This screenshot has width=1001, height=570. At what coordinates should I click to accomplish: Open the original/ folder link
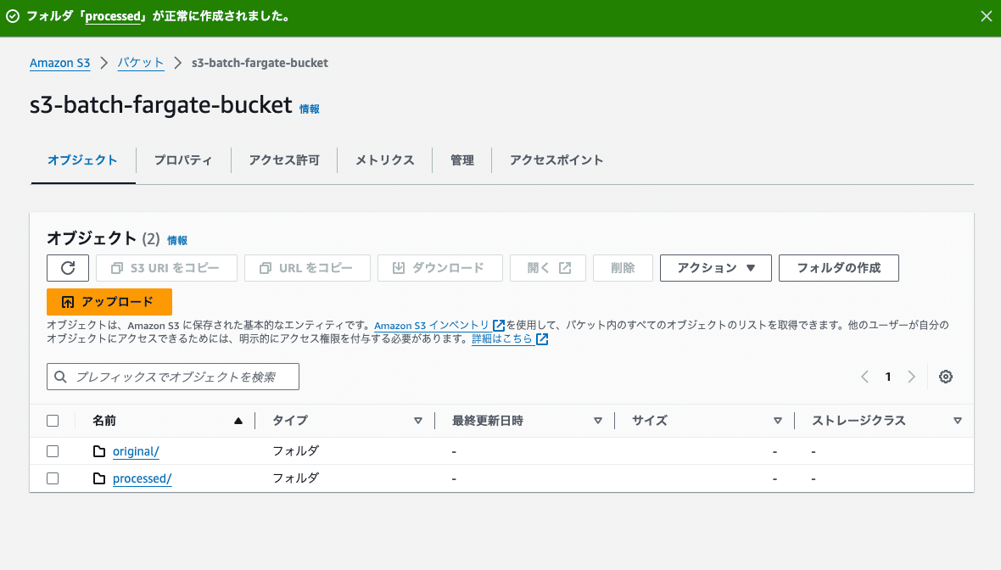[x=136, y=451]
